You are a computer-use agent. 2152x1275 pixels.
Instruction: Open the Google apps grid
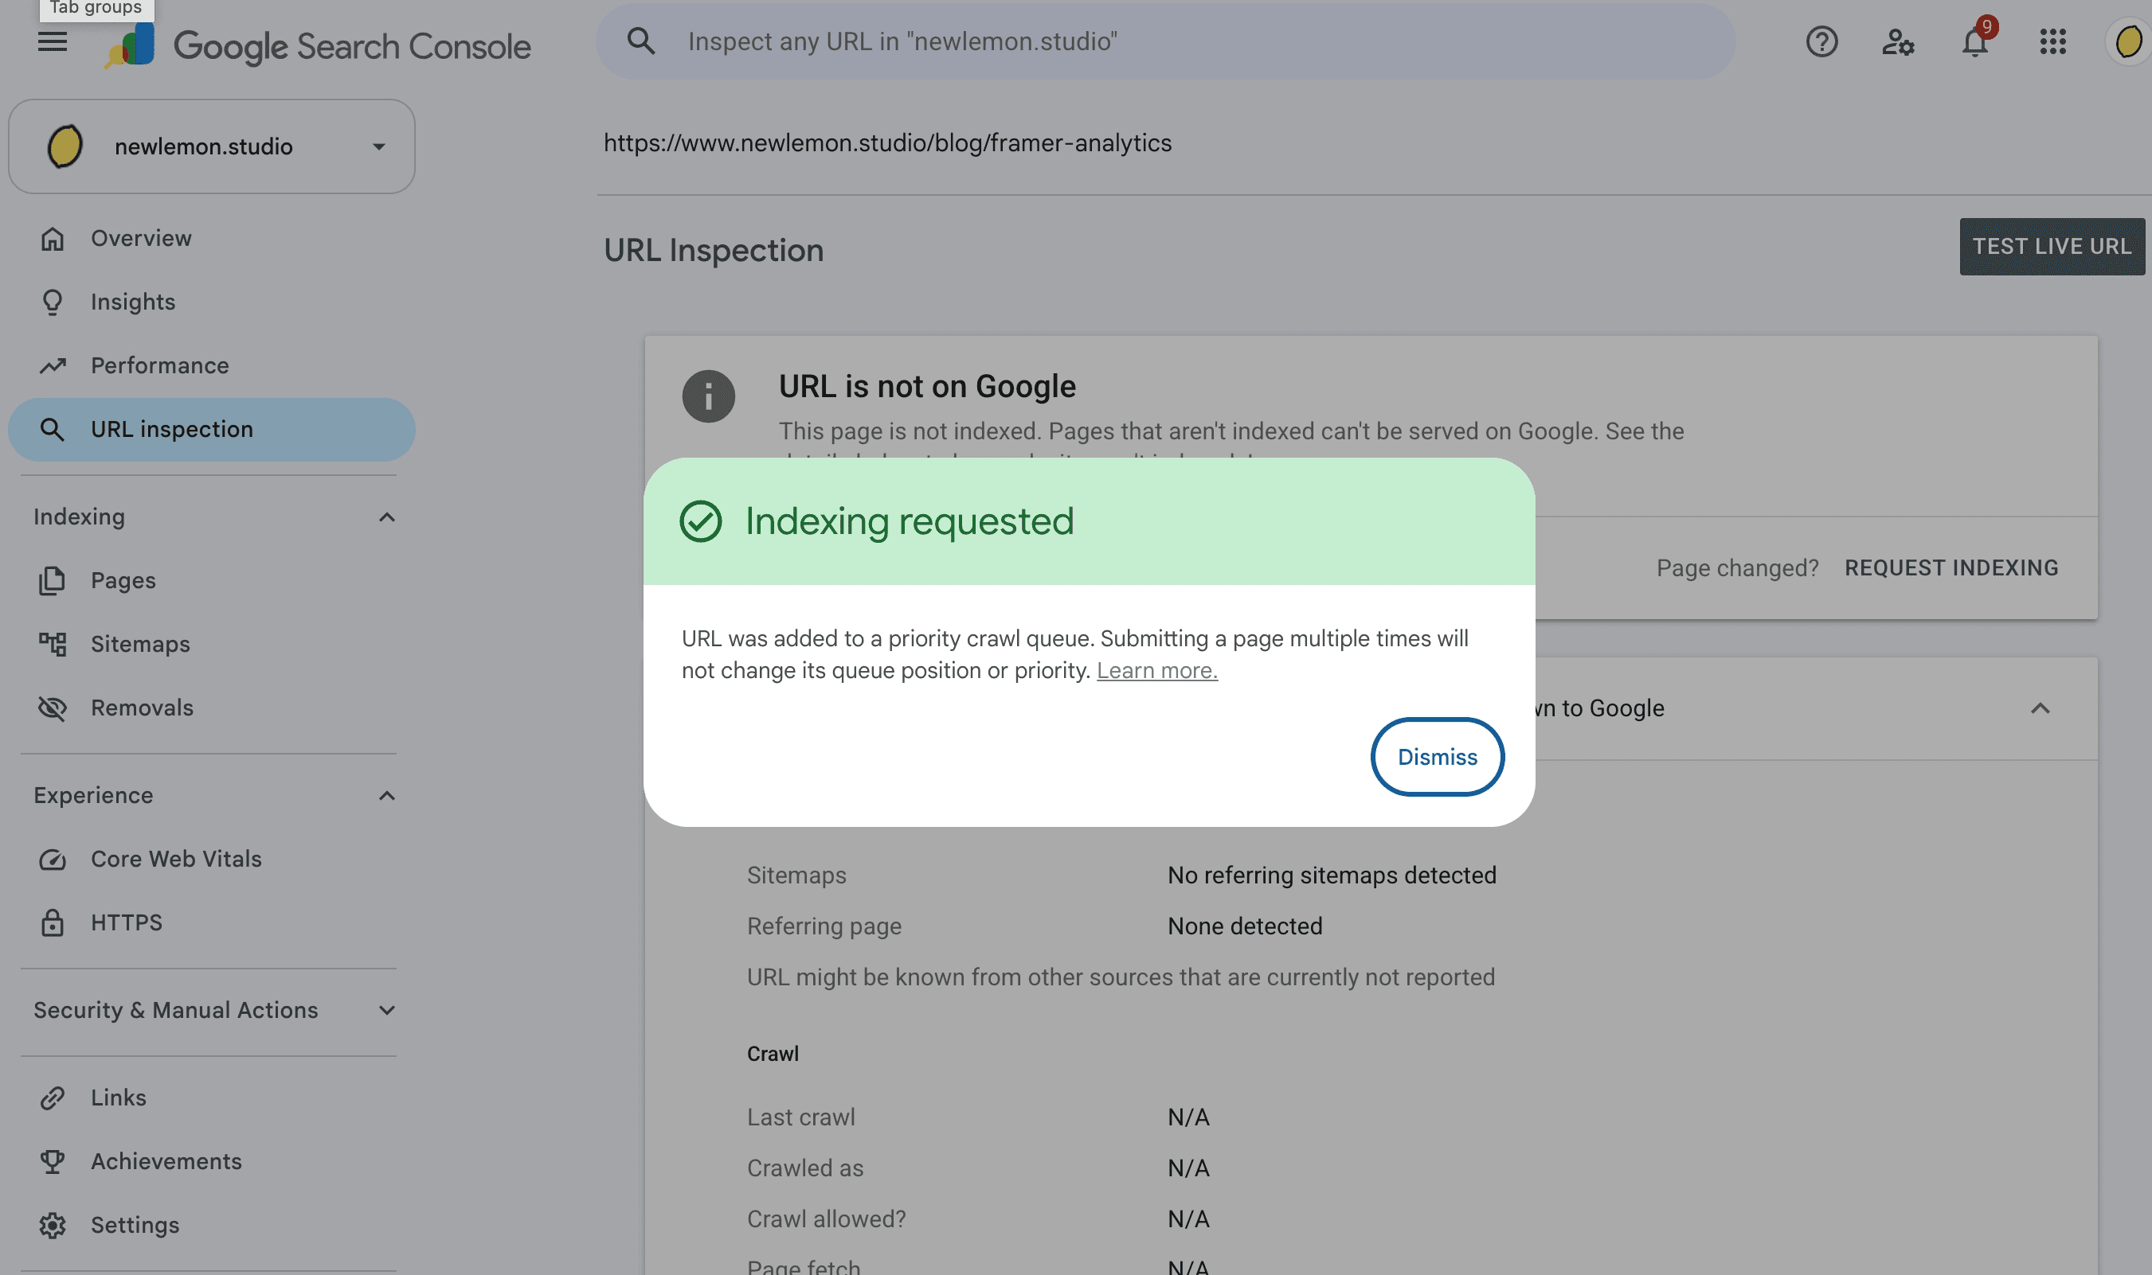2052,41
